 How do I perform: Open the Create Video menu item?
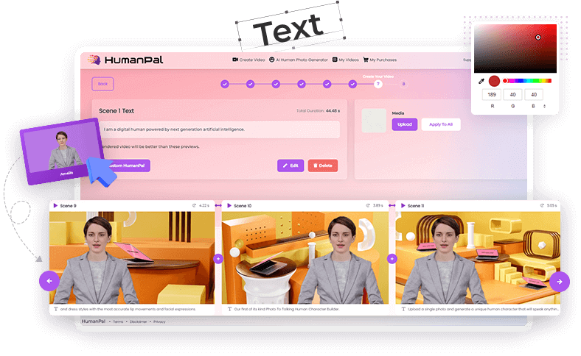(x=248, y=59)
